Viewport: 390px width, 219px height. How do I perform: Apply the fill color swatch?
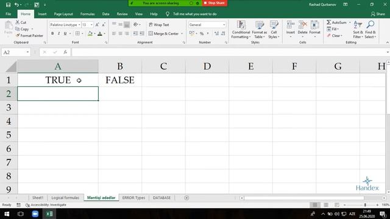click(90, 33)
